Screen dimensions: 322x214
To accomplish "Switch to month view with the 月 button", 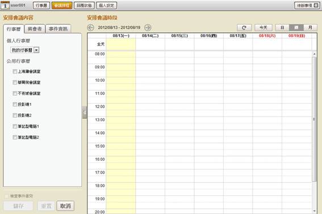I will (x=310, y=28).
